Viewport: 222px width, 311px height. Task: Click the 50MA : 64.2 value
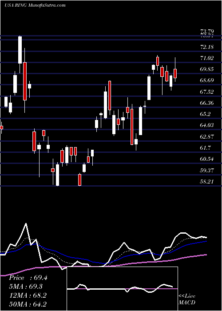coord(28,304)
